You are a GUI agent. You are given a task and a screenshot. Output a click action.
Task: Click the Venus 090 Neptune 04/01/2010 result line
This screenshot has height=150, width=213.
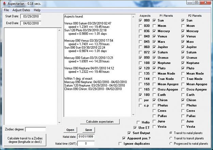point(89,68)
